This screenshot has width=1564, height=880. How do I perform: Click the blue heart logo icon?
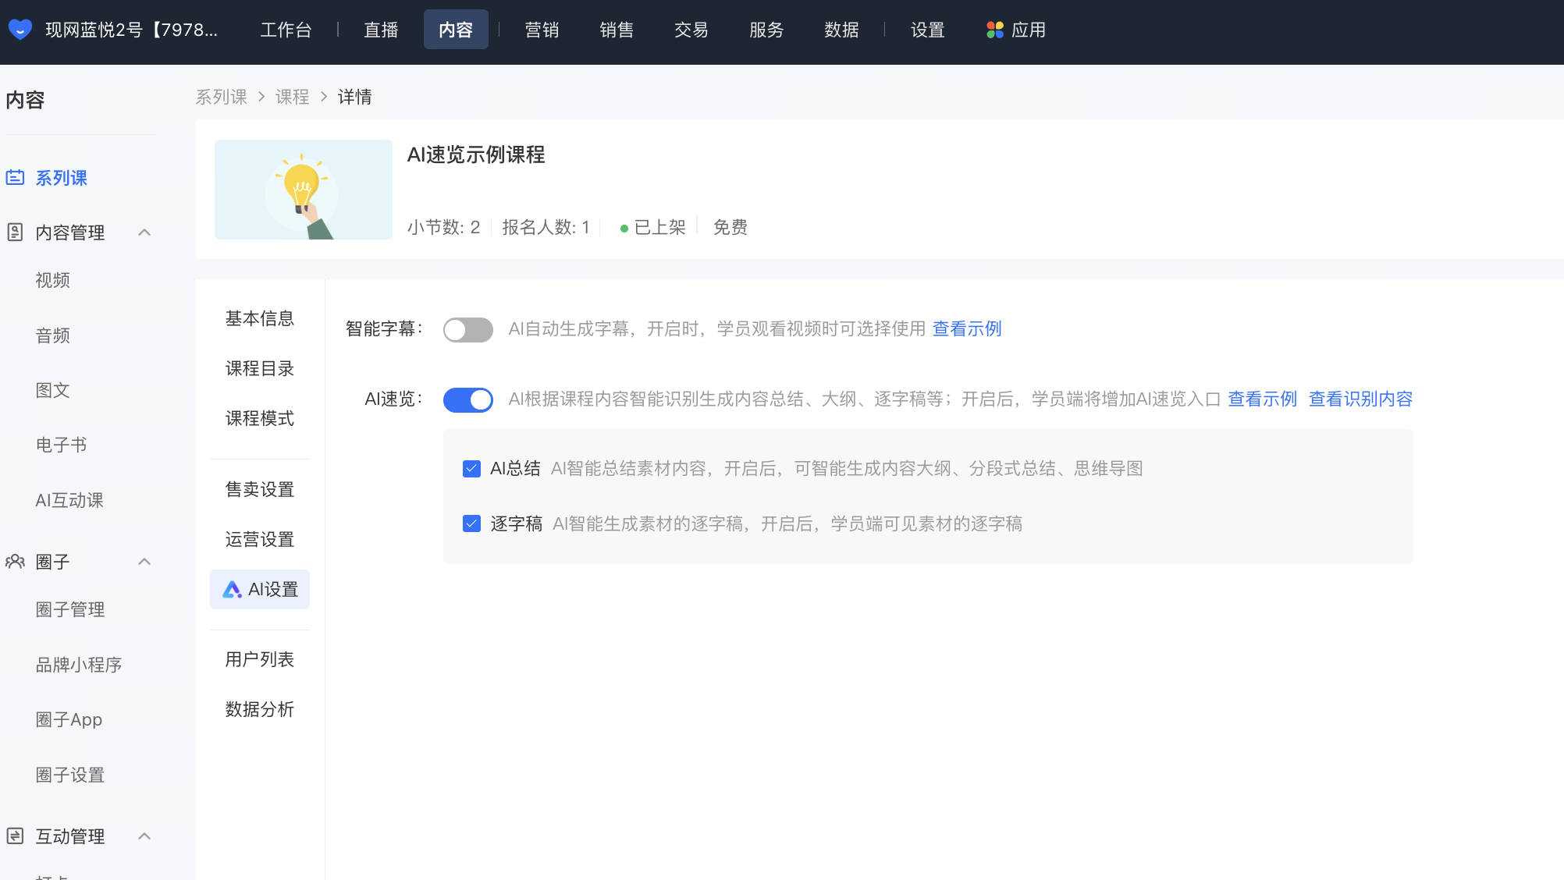tap(20, 30)
